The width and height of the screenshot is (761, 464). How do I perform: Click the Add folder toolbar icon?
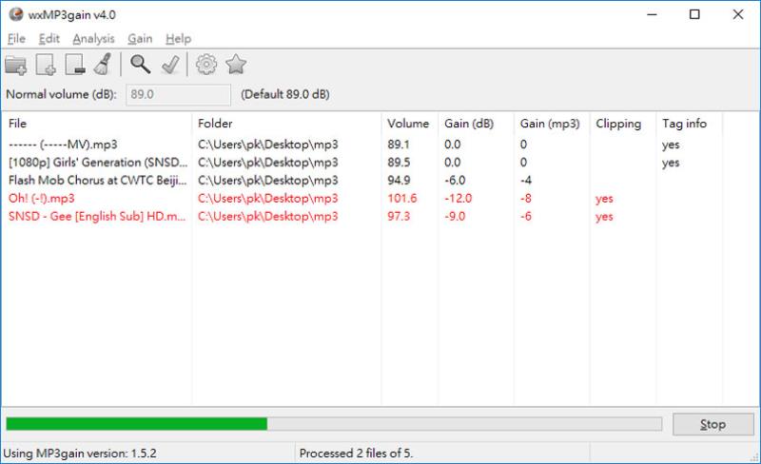[x=15, y=65]
